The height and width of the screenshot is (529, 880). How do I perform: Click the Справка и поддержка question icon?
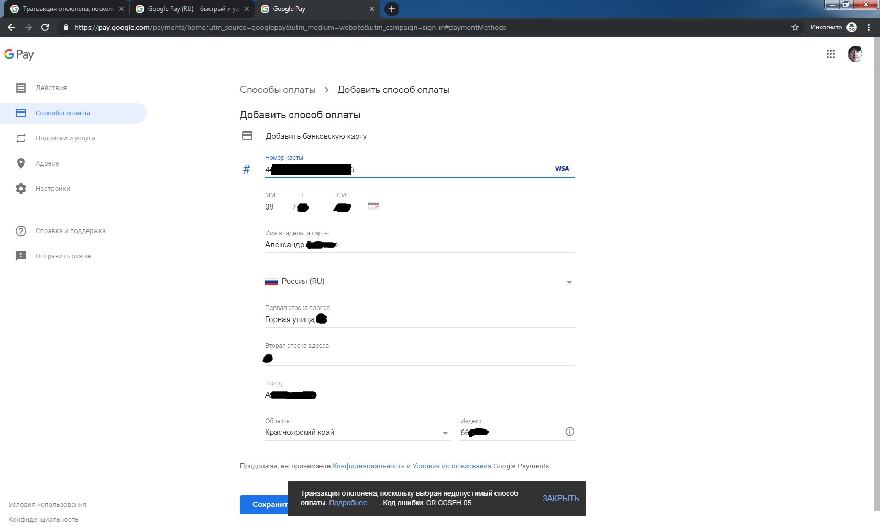21,231
